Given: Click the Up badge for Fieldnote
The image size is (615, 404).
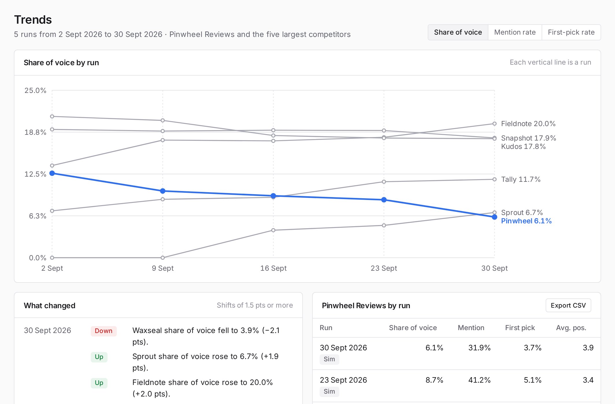Looking at the screenshot, I should tap(99, 383).
